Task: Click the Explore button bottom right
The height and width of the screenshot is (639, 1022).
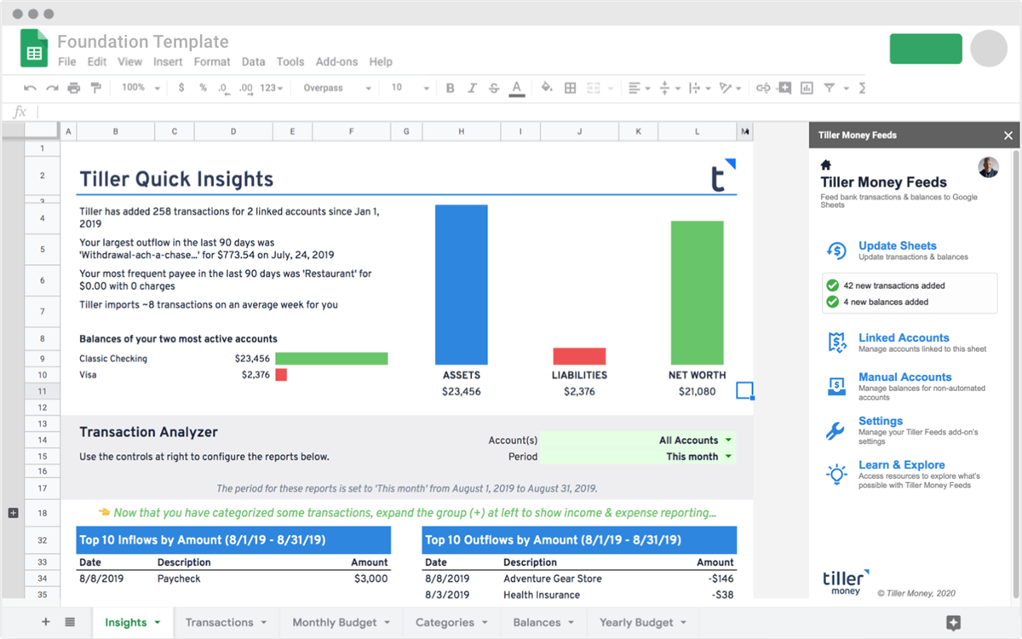Action: (x=953, y=623)
